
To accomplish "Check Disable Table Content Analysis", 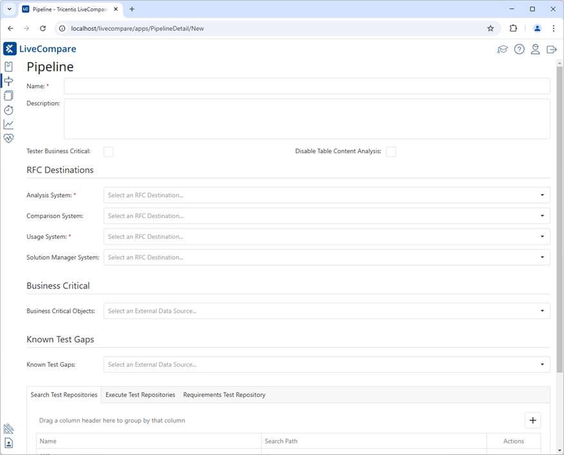I will tap(391, 151).
